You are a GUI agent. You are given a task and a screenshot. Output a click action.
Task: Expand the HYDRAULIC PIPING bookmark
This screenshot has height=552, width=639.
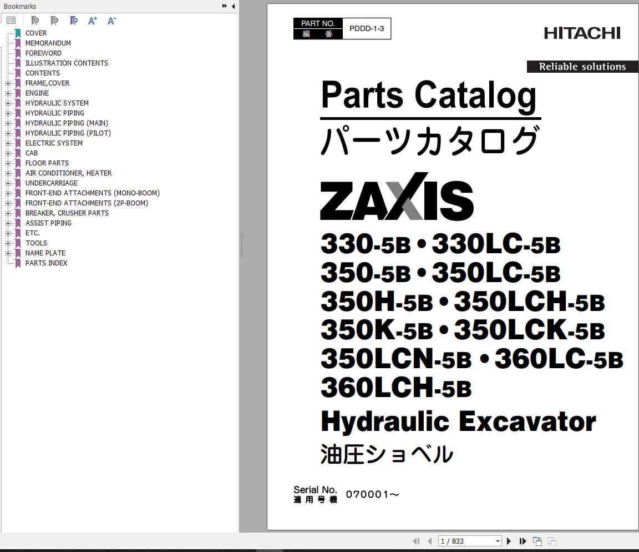[8, 113]
